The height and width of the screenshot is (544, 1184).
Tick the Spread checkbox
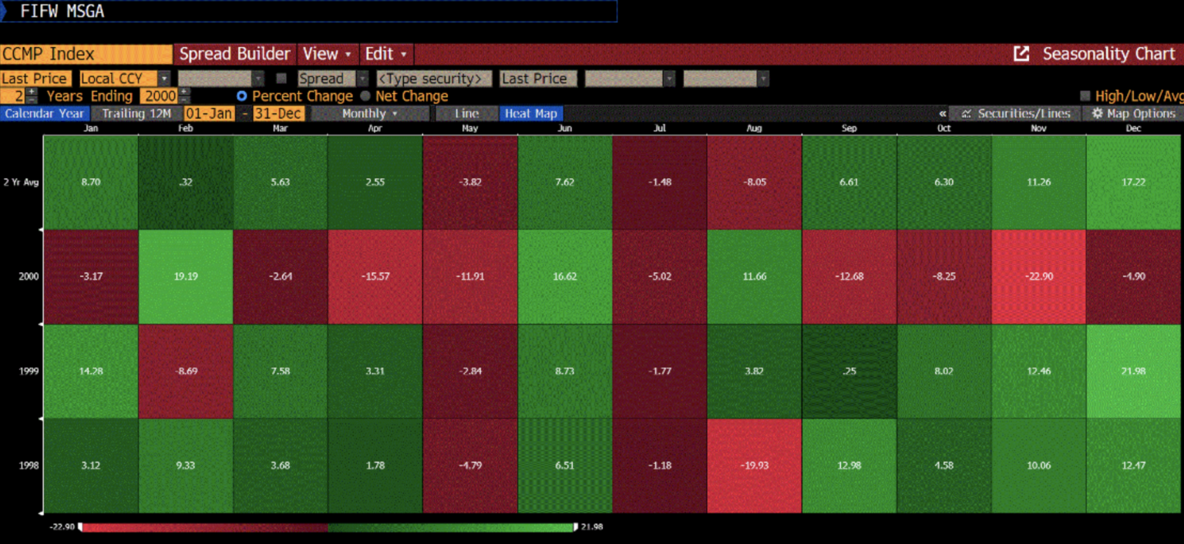point(281,79)
